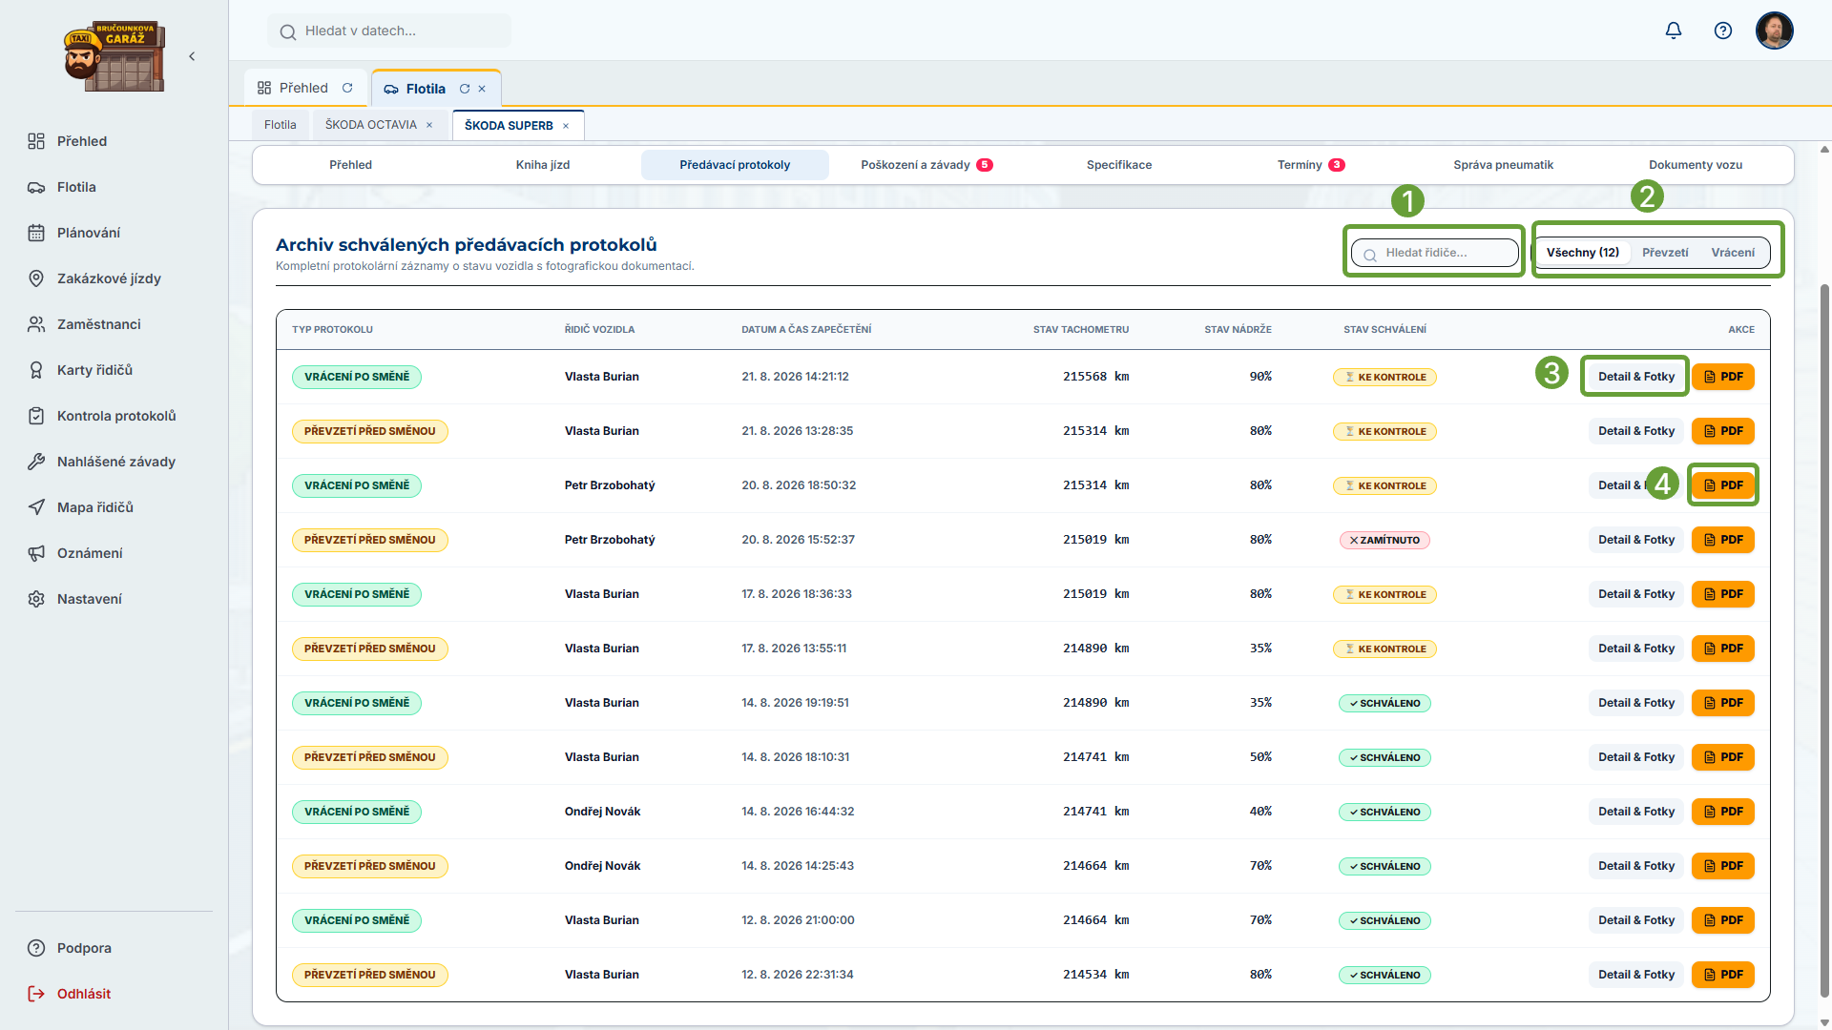
Task: Switch to Poškození a závady tab
Action: (x=926, y=165)
